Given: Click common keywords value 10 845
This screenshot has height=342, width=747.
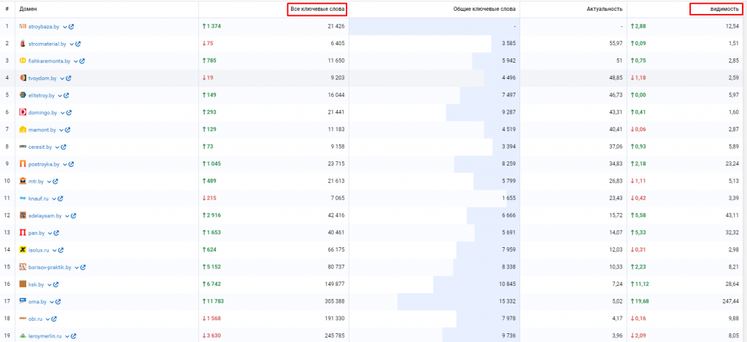Looking at the screenshot, I should (x=508, y=284).
